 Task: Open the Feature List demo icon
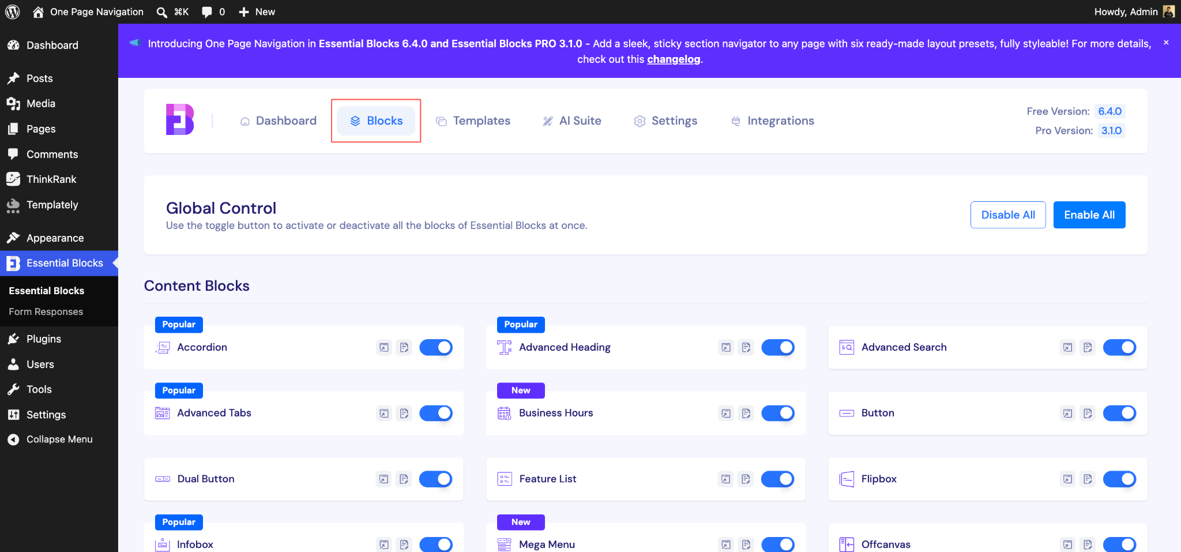coord(726,479)
